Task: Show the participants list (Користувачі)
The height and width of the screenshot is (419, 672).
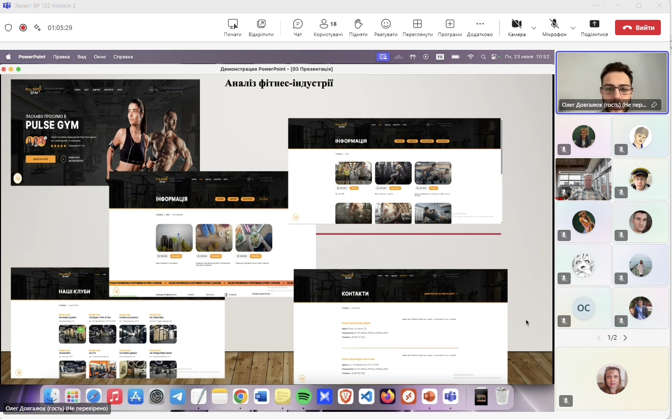Action: pyautogui.click(x=328, y=27)
